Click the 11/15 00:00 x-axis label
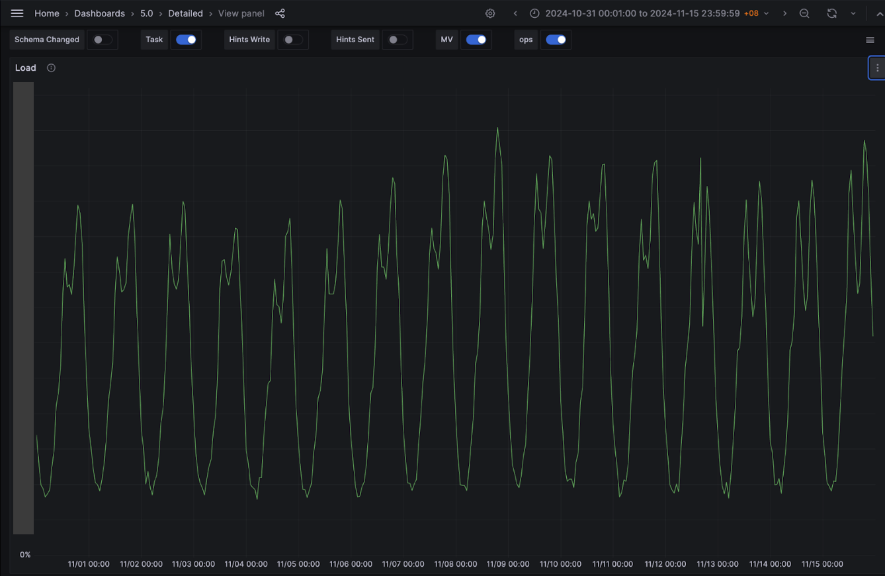 click(822, 564)
